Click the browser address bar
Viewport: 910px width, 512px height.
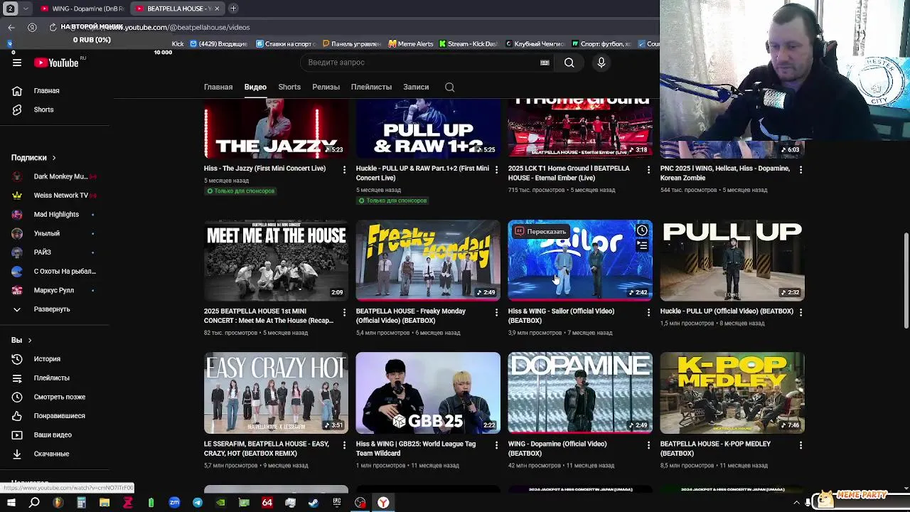pyautogui.click(x=355, y=27)
